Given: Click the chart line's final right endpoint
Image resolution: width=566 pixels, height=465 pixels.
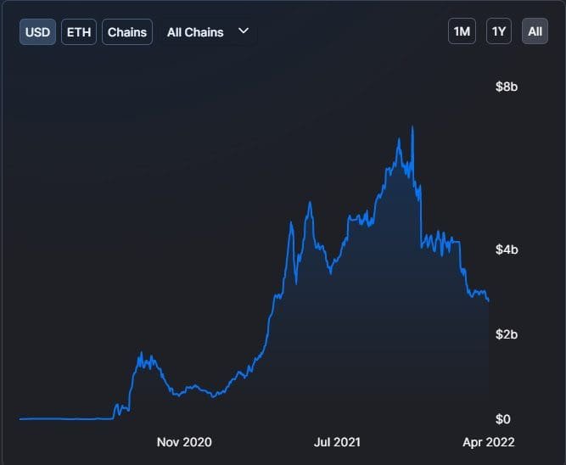Looking at the screenshot, I should tap(488, 300).
